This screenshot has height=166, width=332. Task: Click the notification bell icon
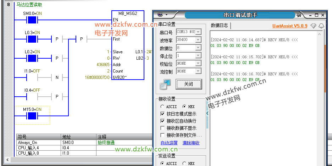click(321, 26)
